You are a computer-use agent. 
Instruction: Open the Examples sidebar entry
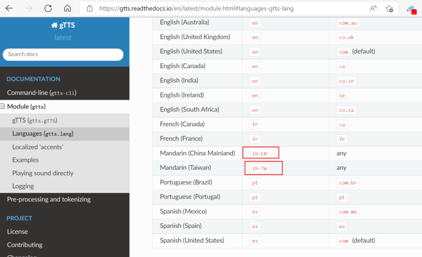click(x=25, y=160)
